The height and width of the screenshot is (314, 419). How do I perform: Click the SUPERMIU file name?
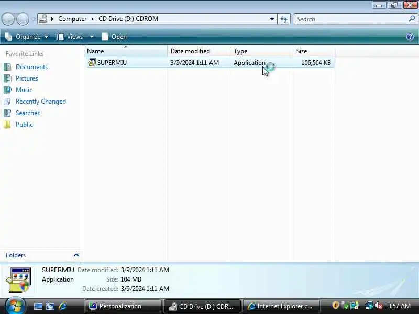tap(112, 62)
